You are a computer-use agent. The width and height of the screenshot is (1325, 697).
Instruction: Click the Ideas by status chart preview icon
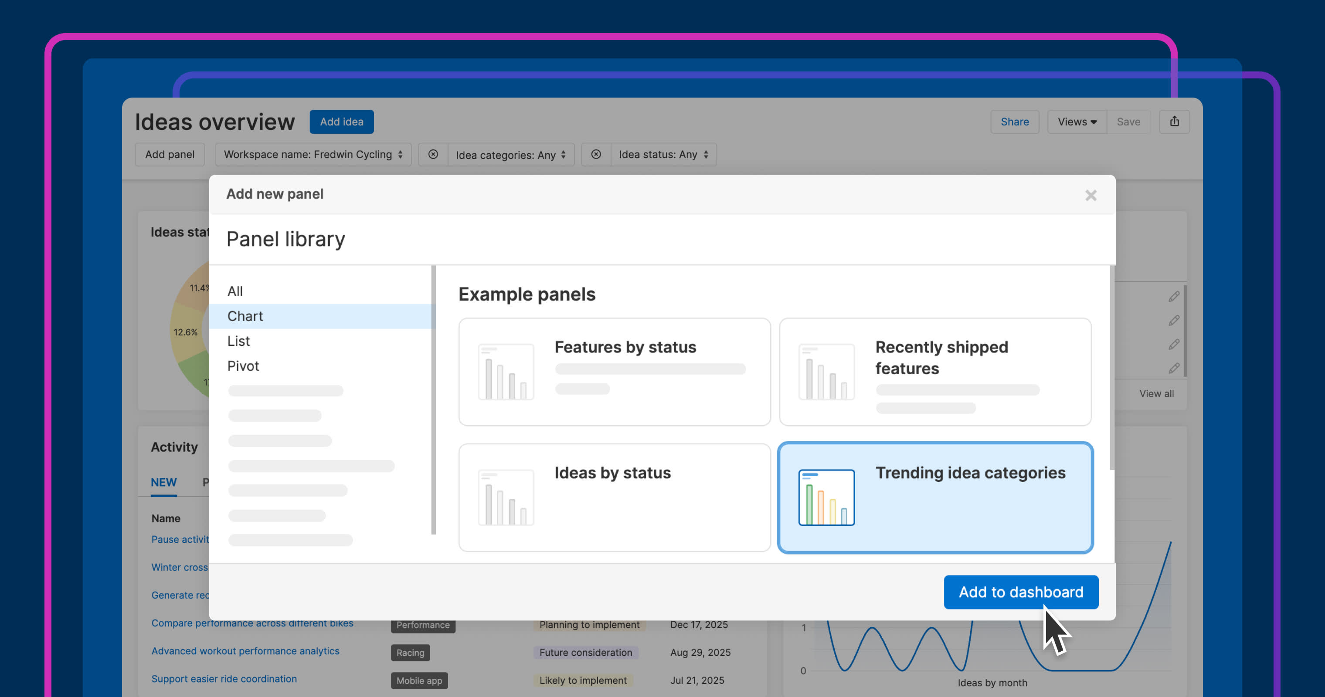click(506, 497)
